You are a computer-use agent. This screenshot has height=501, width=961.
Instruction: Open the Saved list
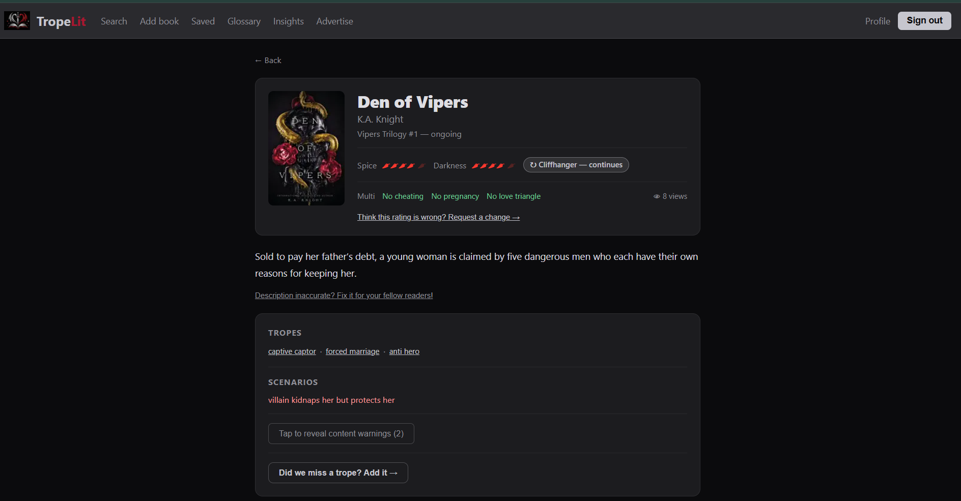coord(203,21)
